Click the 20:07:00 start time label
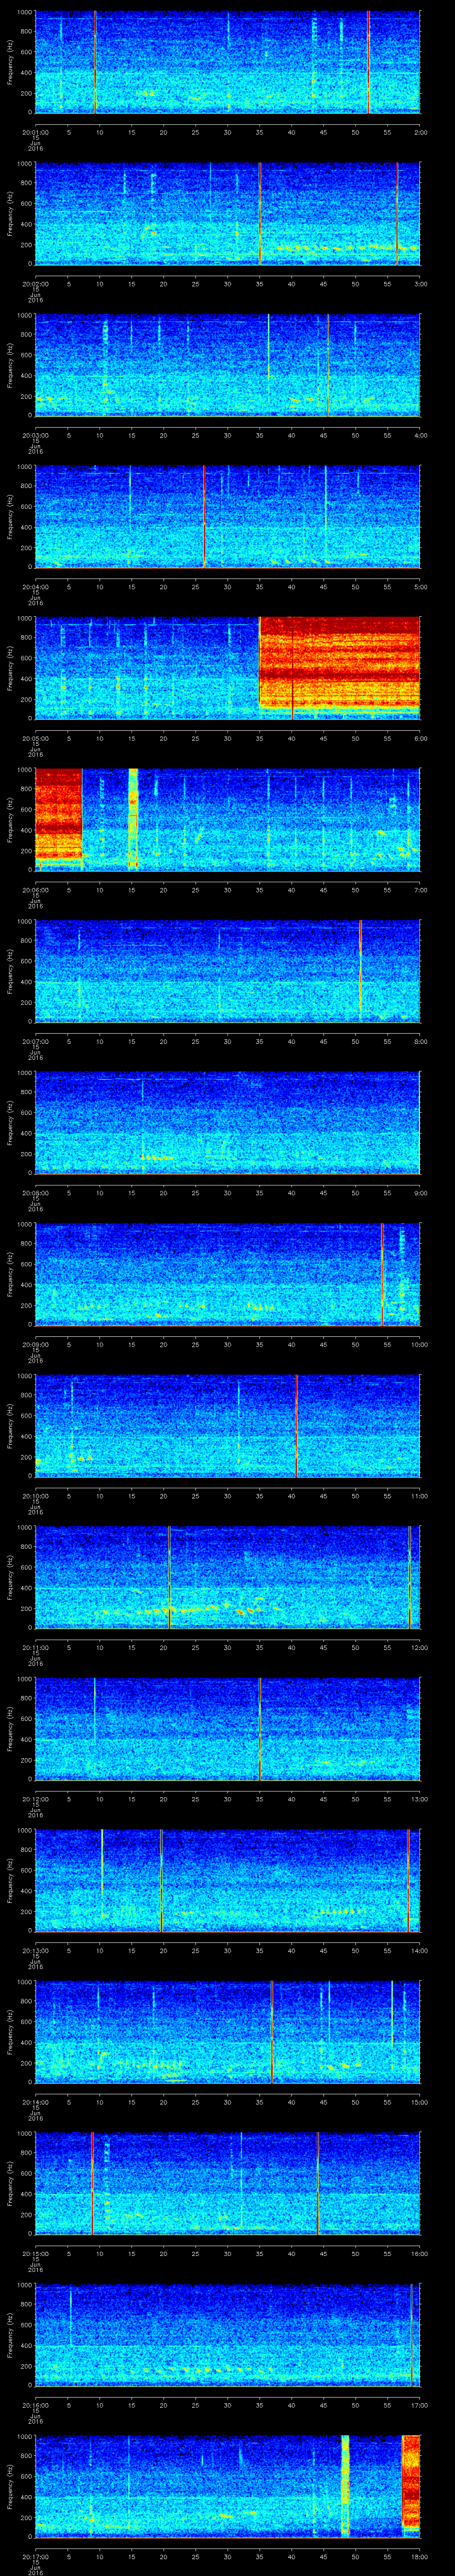This screenshot has width=455, height=2576. click(x=35, y=1041)
